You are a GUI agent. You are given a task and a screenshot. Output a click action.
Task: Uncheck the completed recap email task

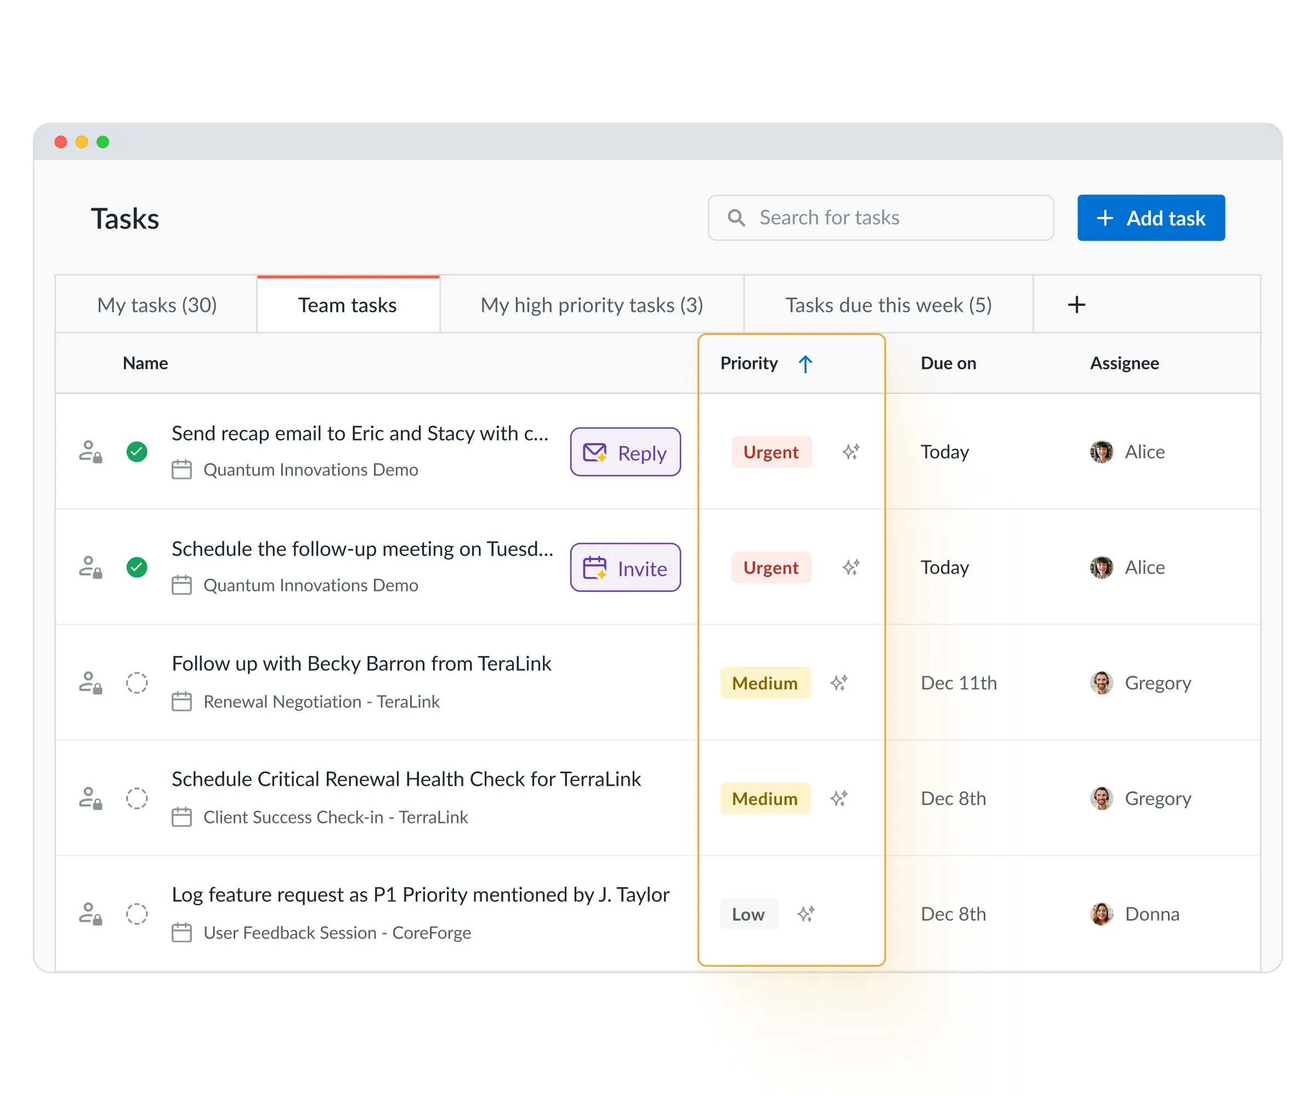(x=137, y=452)
